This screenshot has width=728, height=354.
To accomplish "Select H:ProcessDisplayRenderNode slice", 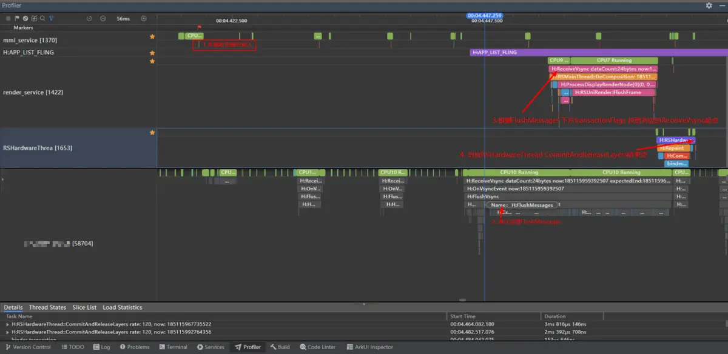I will click(607, 85).
